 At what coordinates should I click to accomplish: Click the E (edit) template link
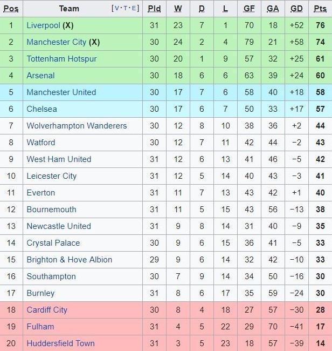pyautogui.click(x=134, y=9)
